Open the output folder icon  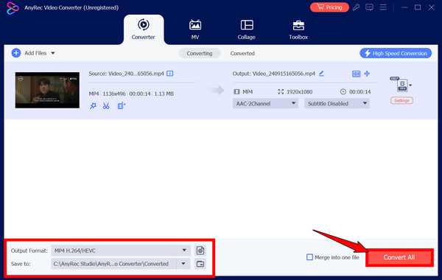(200, 264)
